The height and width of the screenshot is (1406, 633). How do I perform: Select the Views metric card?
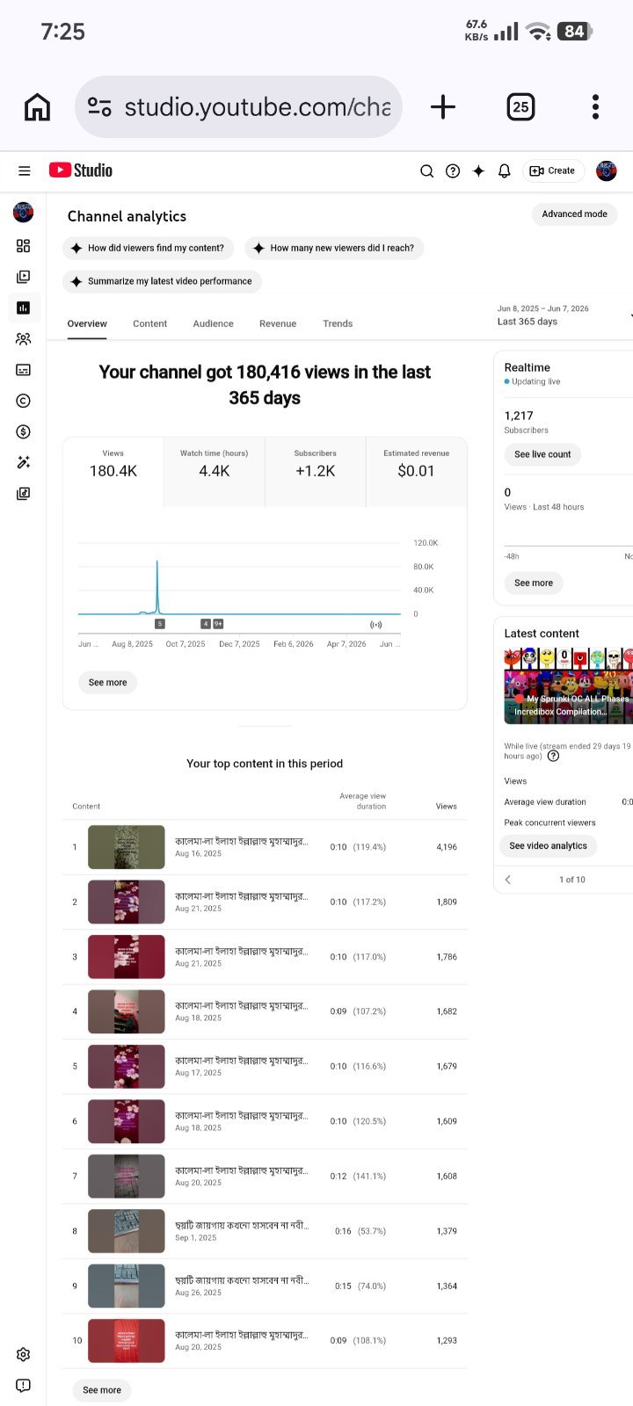pos(113,472)
